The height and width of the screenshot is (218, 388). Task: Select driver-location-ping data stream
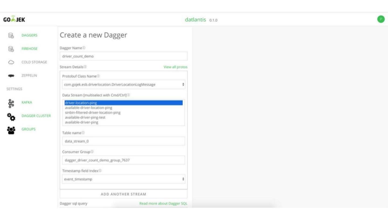point(124,103)
